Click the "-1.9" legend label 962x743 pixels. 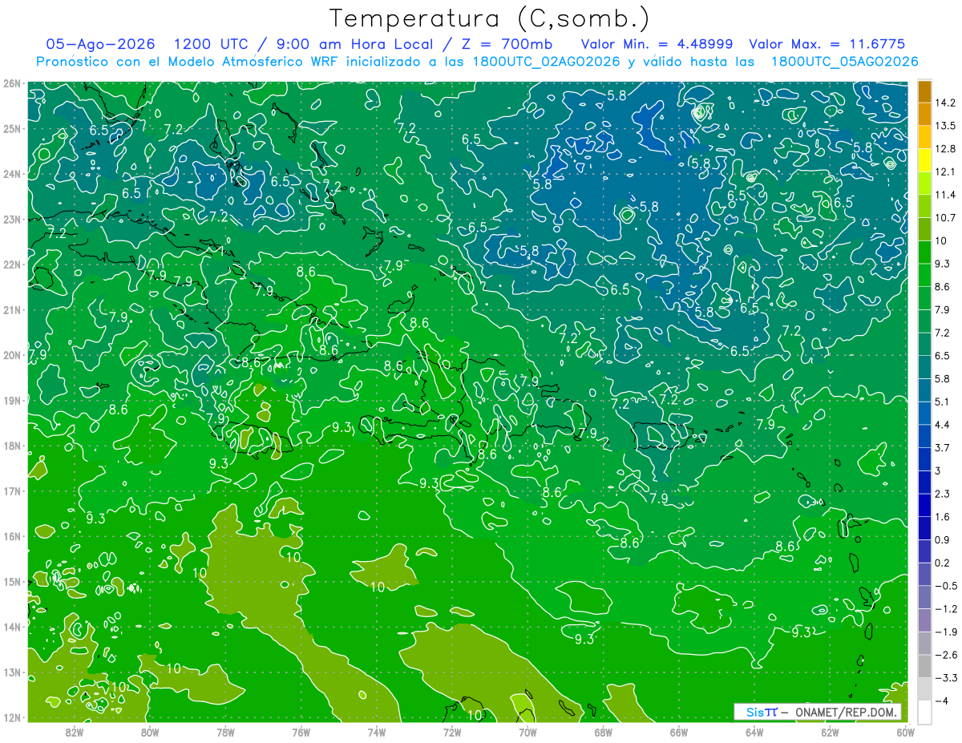[945, 632]
